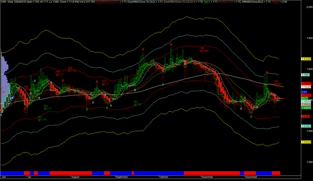Click the red 1.75047 price label
This screenshot has width=313, height=181.
306,84
